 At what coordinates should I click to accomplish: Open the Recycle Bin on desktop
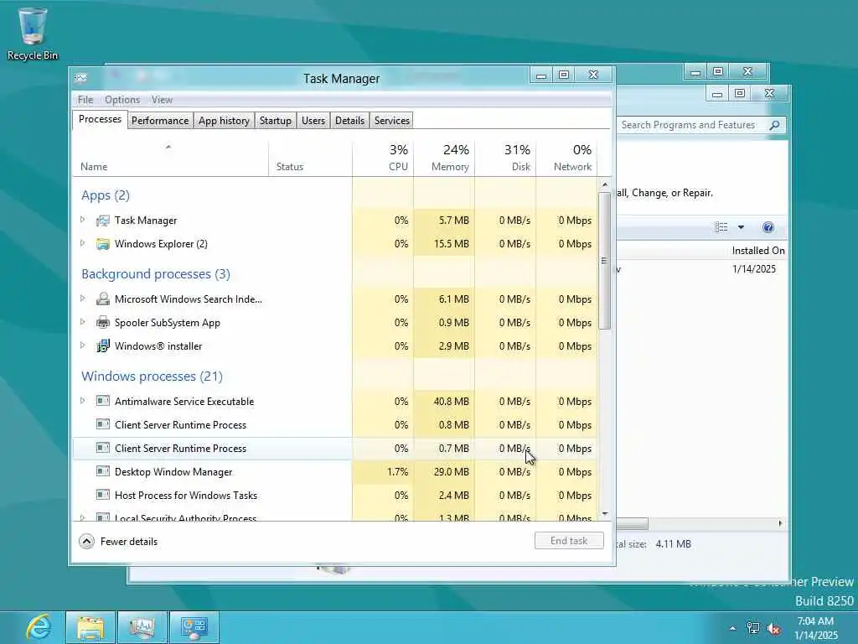[x=33, y=34]
